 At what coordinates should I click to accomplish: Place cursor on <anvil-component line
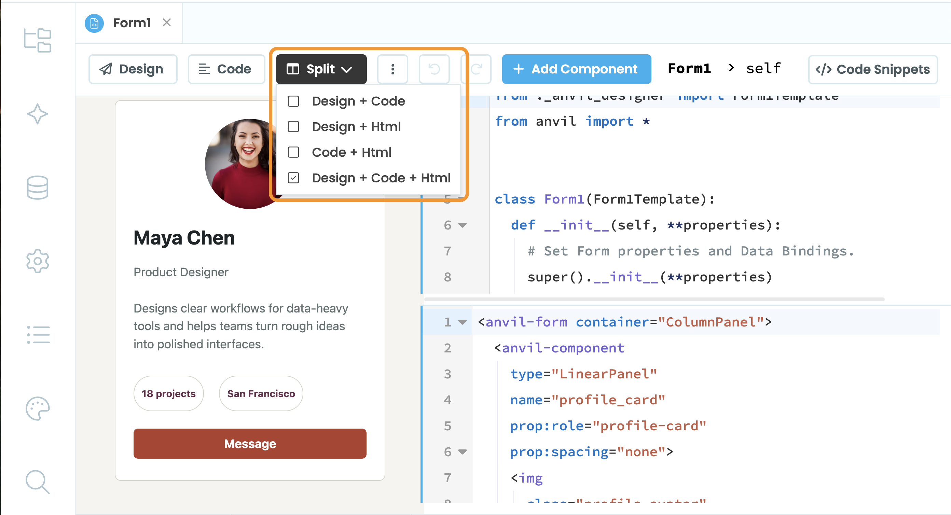pyautogui.click(x=559, y=348)
